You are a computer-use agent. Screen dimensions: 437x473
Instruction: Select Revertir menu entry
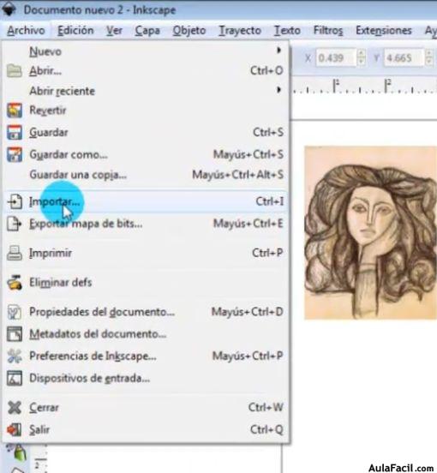coord(146,111)
